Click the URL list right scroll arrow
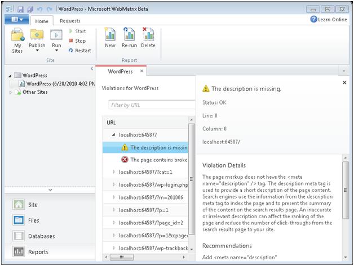The image size is (354, 266). coord(184,257)
